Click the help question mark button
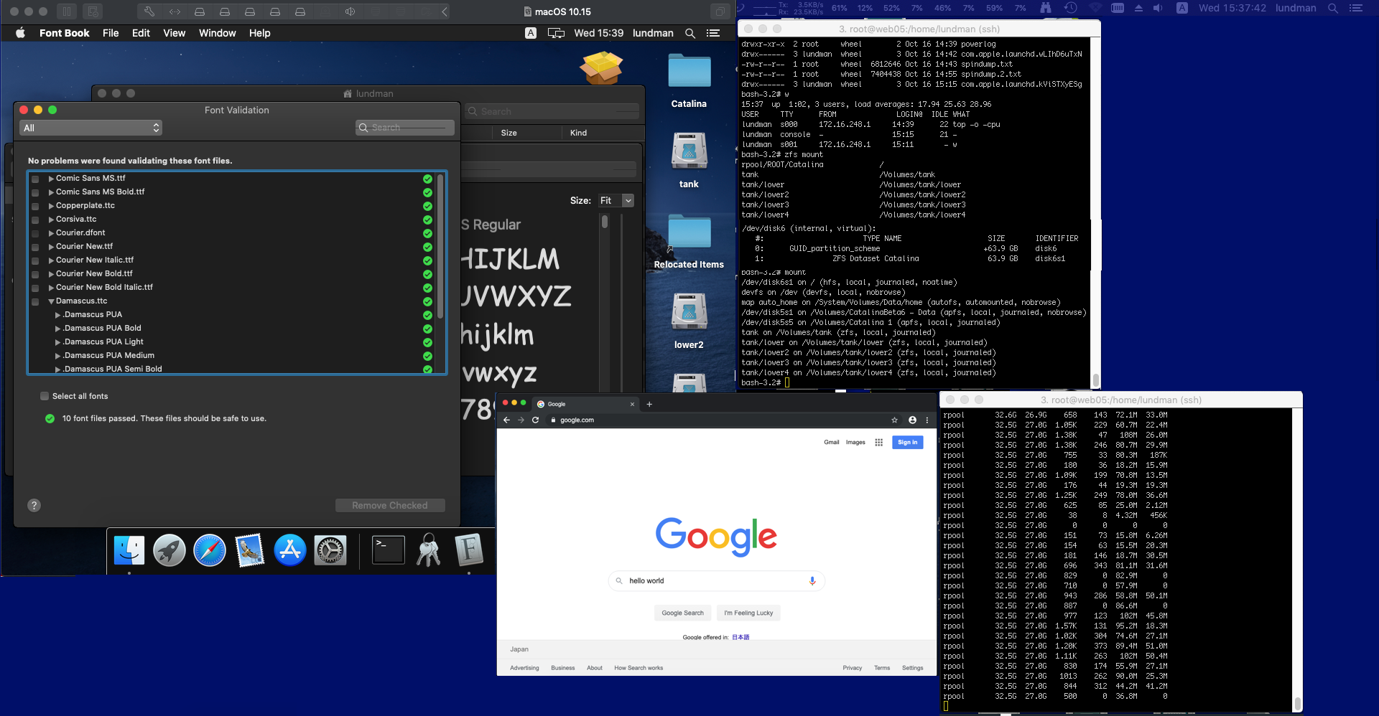Viewport: 1379px width, 716px height. (34, 505)
